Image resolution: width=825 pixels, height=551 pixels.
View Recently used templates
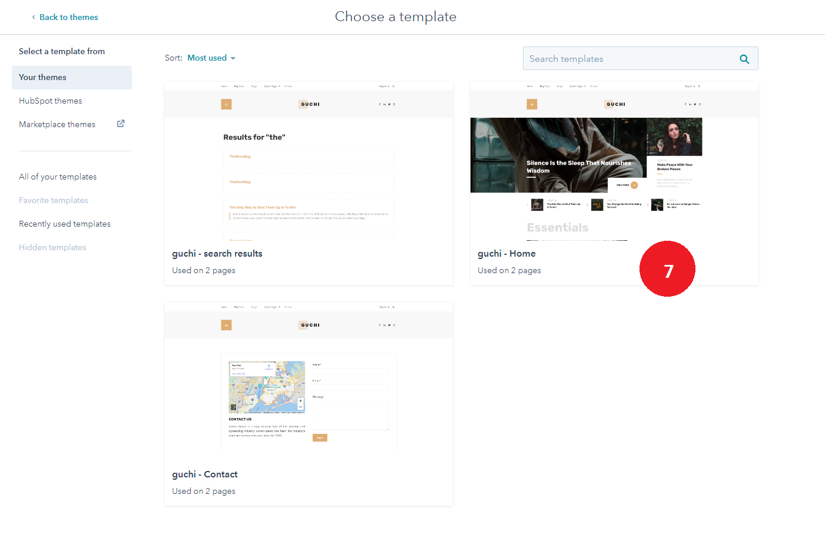(65, 224)
